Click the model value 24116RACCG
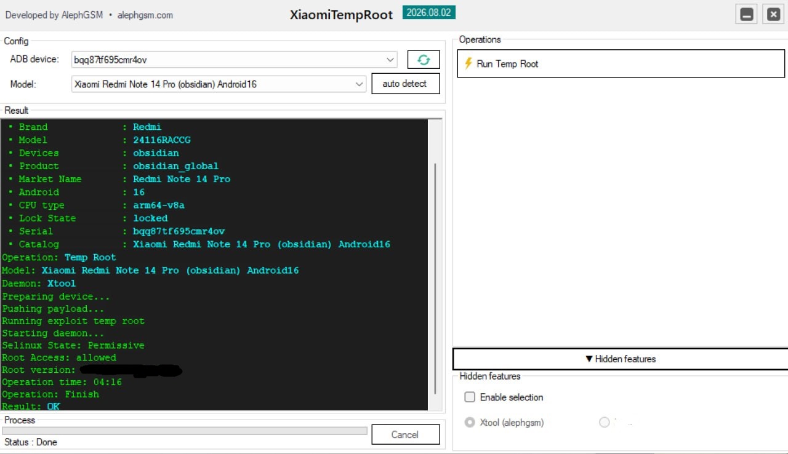This screenshot has width=788, height=454. coord(162,140)
